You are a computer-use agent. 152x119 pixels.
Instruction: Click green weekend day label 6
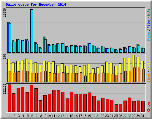(32, 116)
